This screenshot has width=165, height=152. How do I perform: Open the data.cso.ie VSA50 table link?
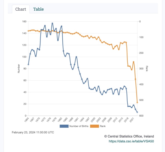pyautogui.click(x=131, y=141)
